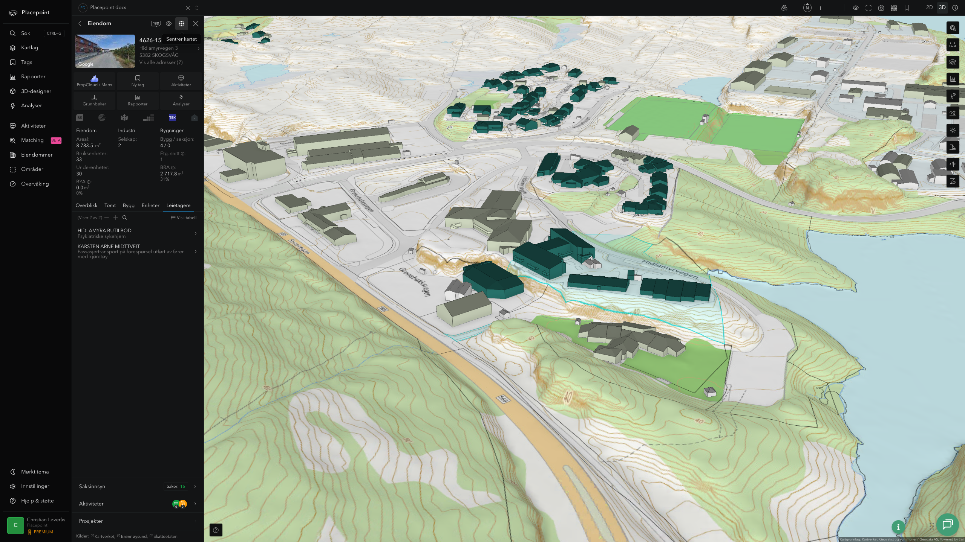
Task: Expand the HIDLAMYRA BUTILBOD tenant row
Action: 138,233
